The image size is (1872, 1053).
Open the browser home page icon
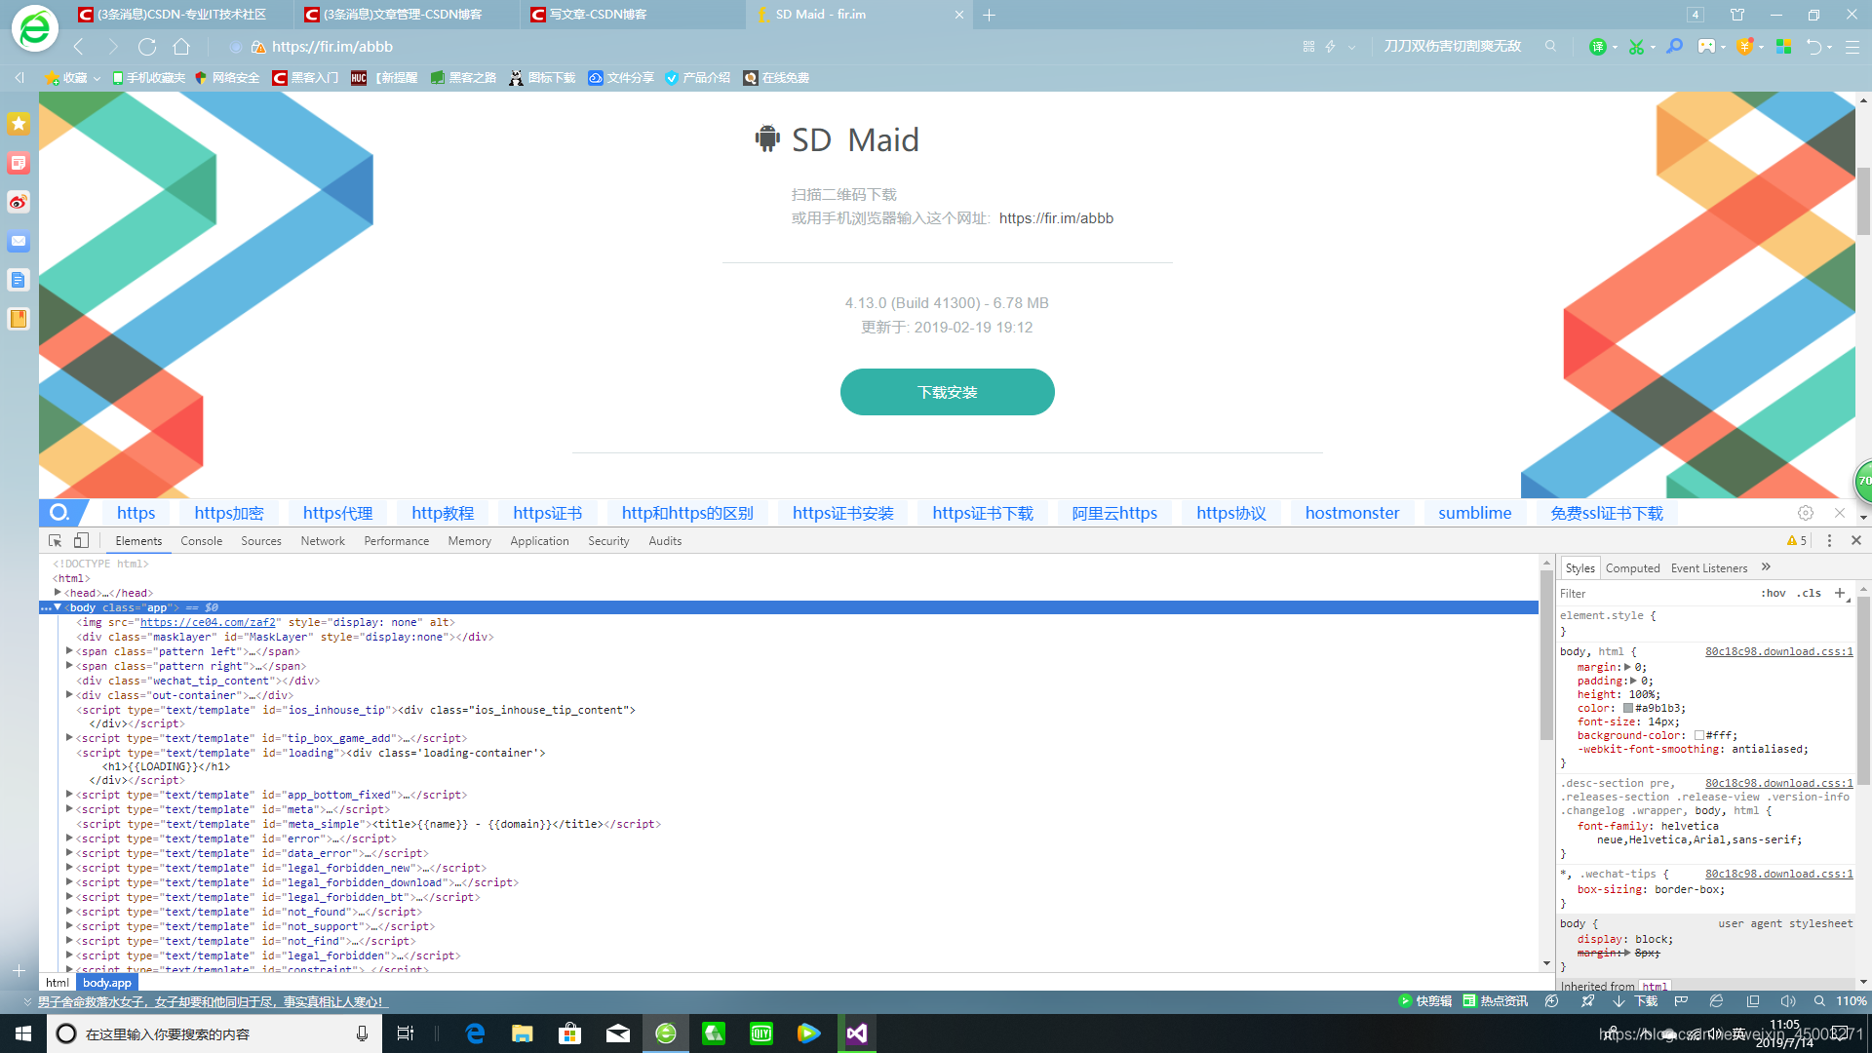(x=181, y=47)
